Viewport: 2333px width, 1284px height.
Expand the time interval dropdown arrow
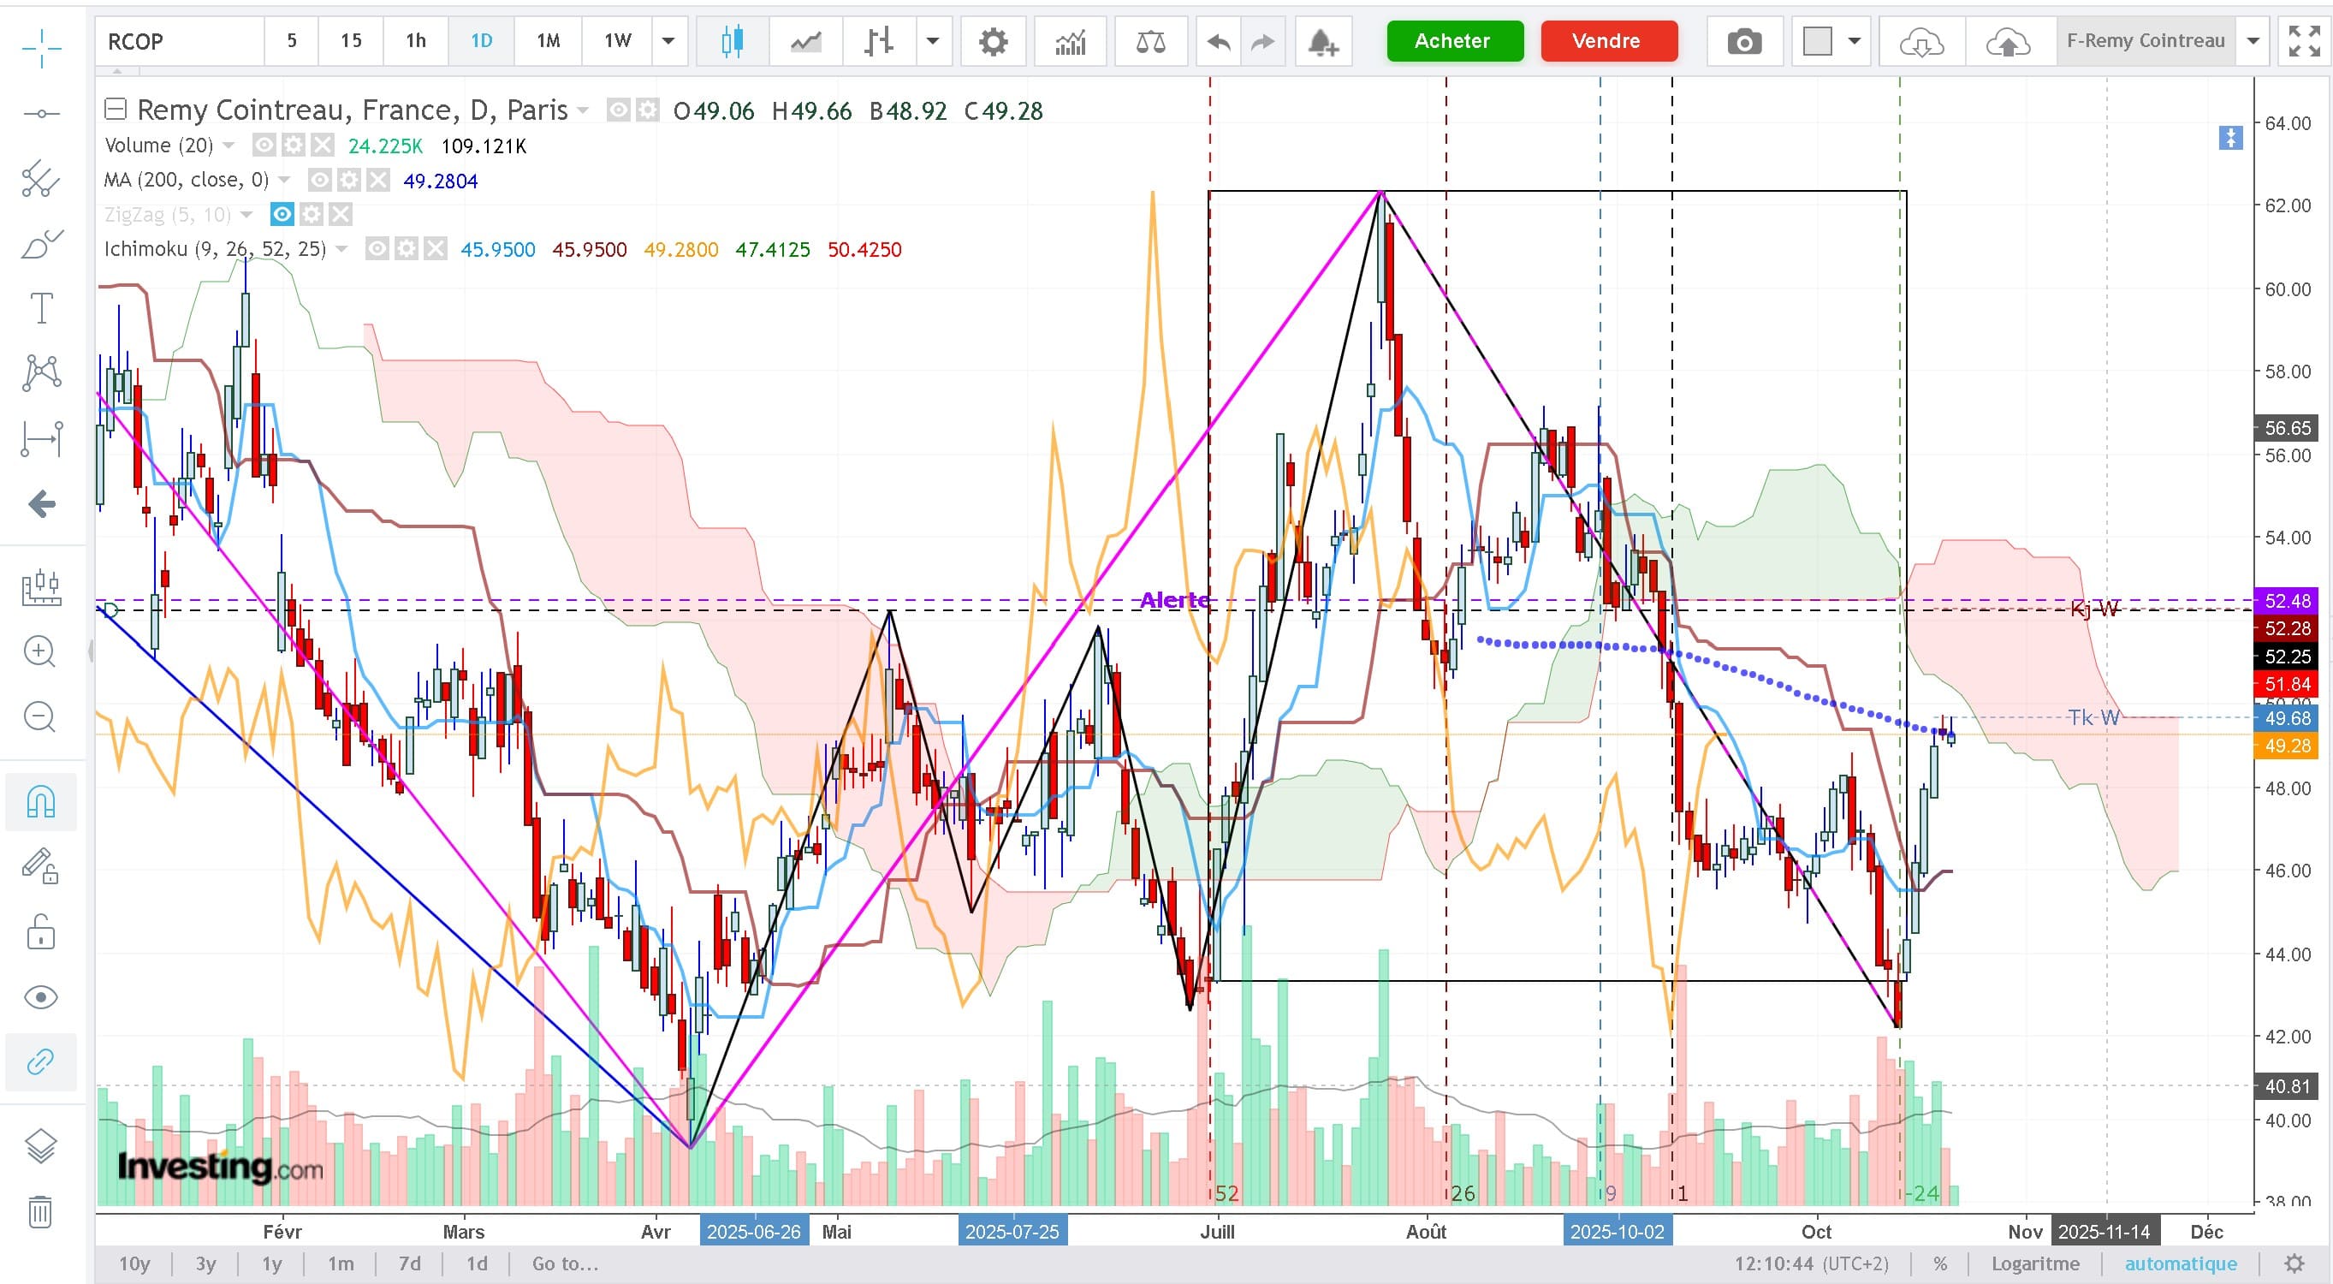(668, 41)
